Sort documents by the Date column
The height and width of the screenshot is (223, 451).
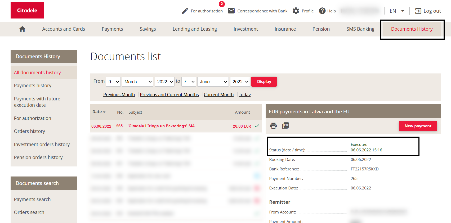(x=99, y=112)
